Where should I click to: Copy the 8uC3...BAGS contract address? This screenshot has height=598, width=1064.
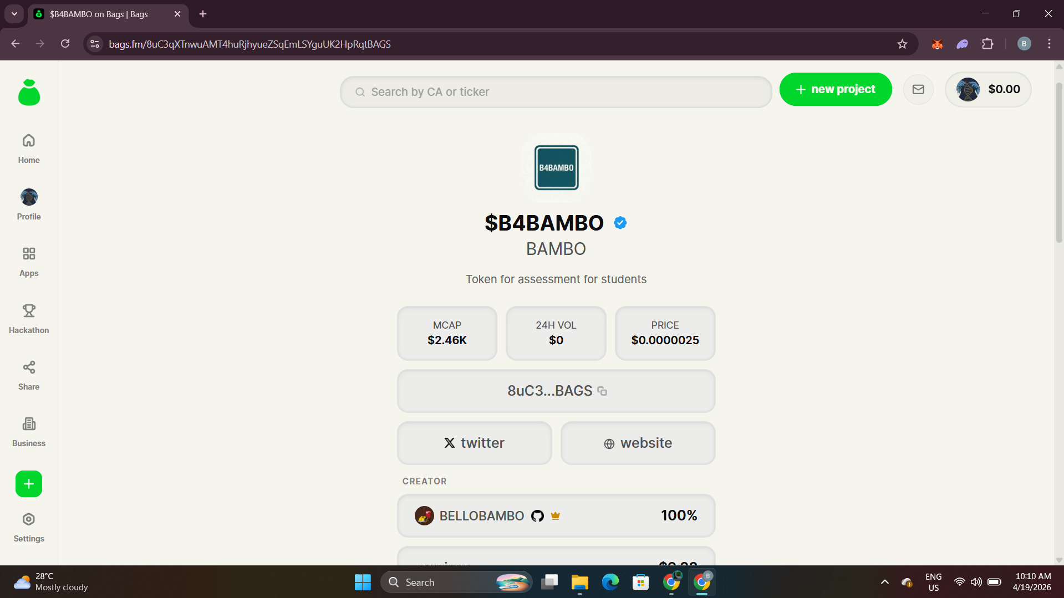pos(556,391)
